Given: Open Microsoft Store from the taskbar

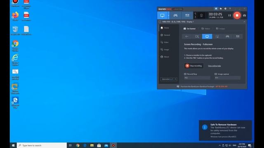Looking at the screenshot, I should [99, 145].
